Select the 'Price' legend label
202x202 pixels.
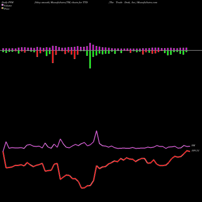pyautogui.click(x=6, y=9)
